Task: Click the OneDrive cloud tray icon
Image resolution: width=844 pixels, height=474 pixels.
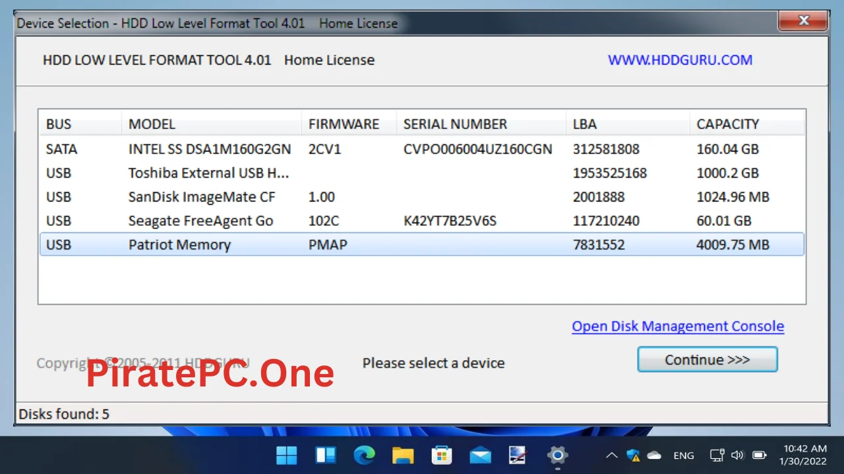Action: (654, 455)
